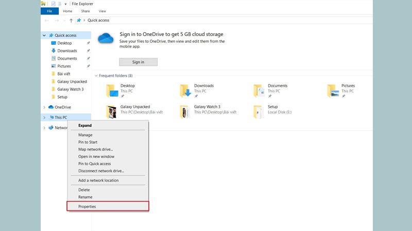Select Manage in the context menu
This screenshot has width=412, height=231.
pyautogui.click(x=85, y=135)
